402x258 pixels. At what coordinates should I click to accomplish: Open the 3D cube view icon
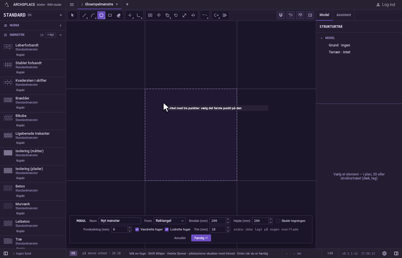300,15
